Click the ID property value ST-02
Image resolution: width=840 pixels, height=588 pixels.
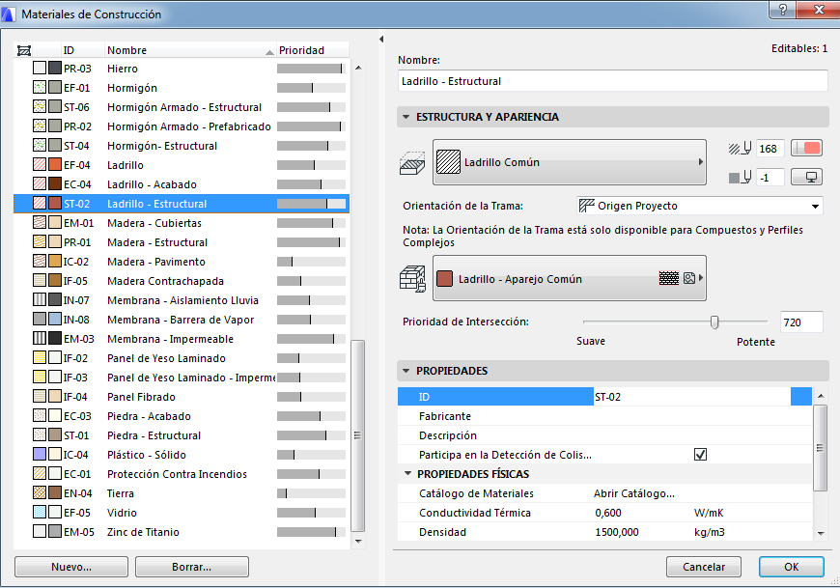coord(691,396)
